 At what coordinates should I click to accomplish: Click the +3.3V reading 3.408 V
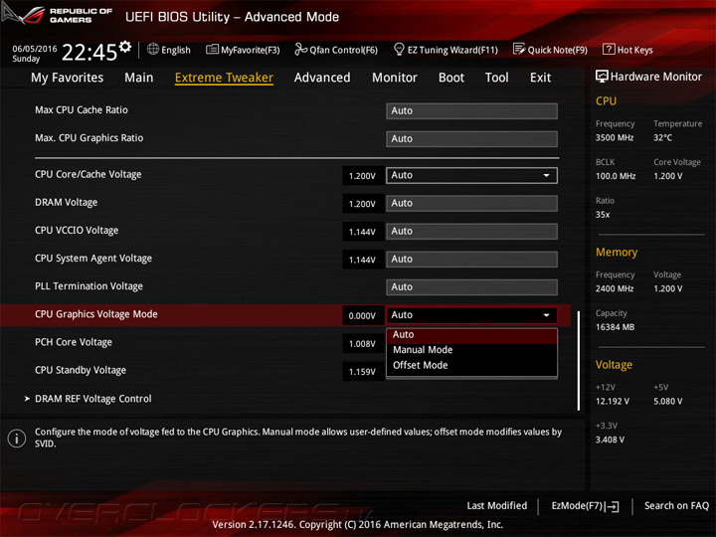coord(610,440)
